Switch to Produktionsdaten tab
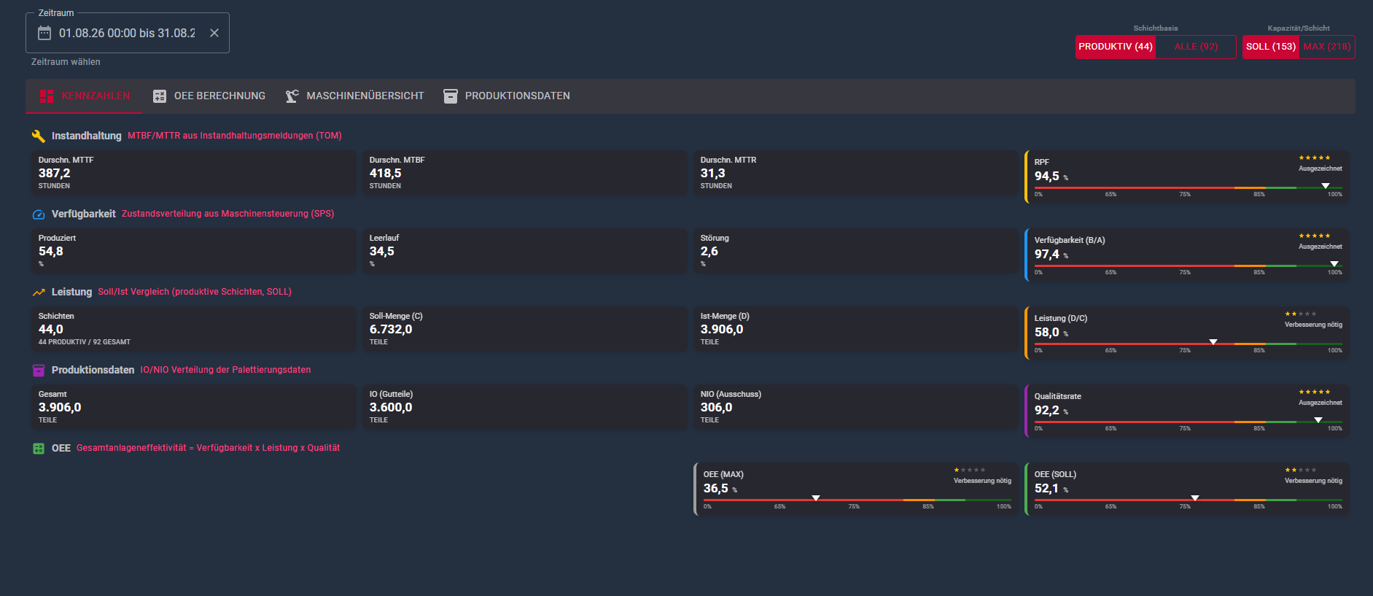The image size is (1373, 596). click(x=507, y=96)
